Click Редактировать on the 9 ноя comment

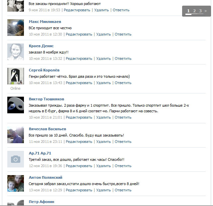coord(77,10)
